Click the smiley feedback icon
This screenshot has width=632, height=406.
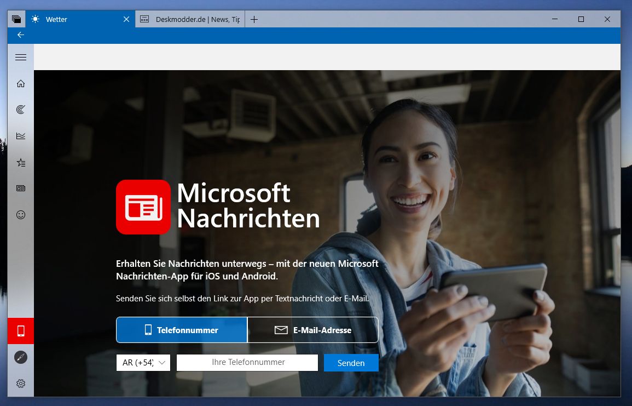[x=21, y=215]
